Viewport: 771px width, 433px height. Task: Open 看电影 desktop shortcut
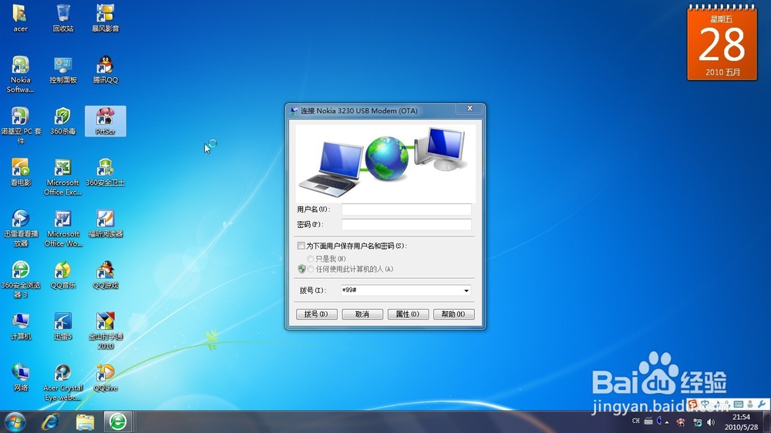20,172
